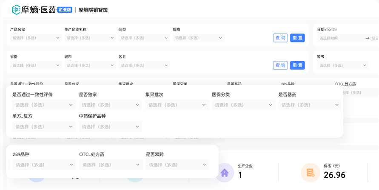Expand the 中药保护品种 dropdown
Screen dimensions: 379x190
pyautogui.click(x=110, y=127)
